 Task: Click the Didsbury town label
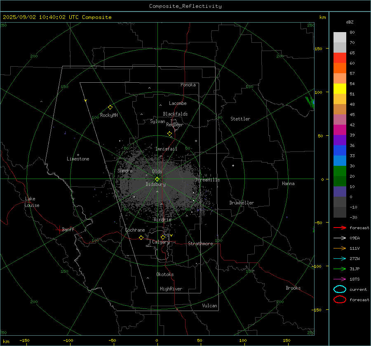tap(155, 184)
